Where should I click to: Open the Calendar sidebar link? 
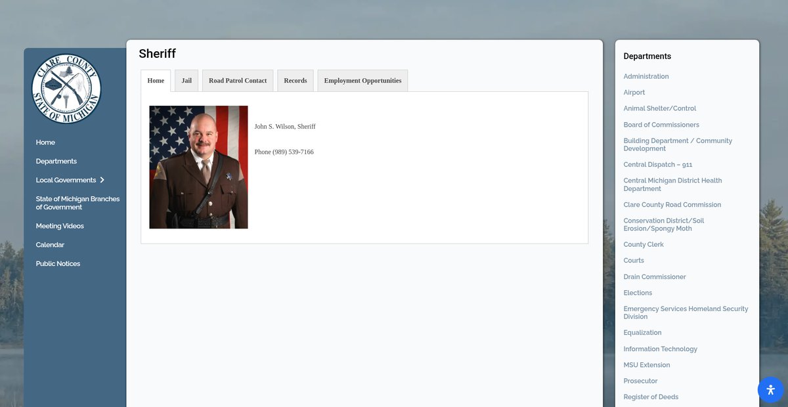coord(50,245)
